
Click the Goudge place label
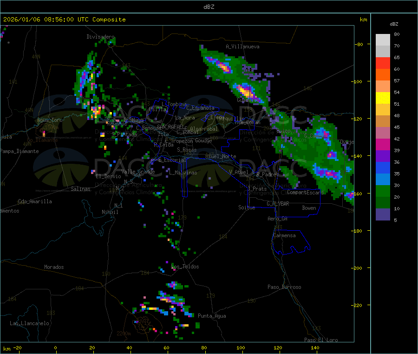(x=203, y=140)
